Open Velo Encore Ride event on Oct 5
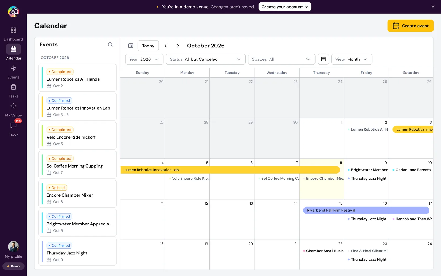The width and height of the screenshot is (441, 276). click(189, 179)
